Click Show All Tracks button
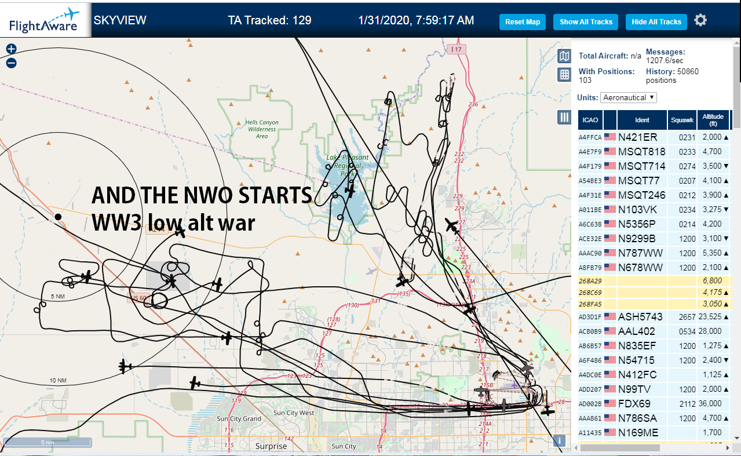Viewport: 741px width, 456px height. point(586,22)
